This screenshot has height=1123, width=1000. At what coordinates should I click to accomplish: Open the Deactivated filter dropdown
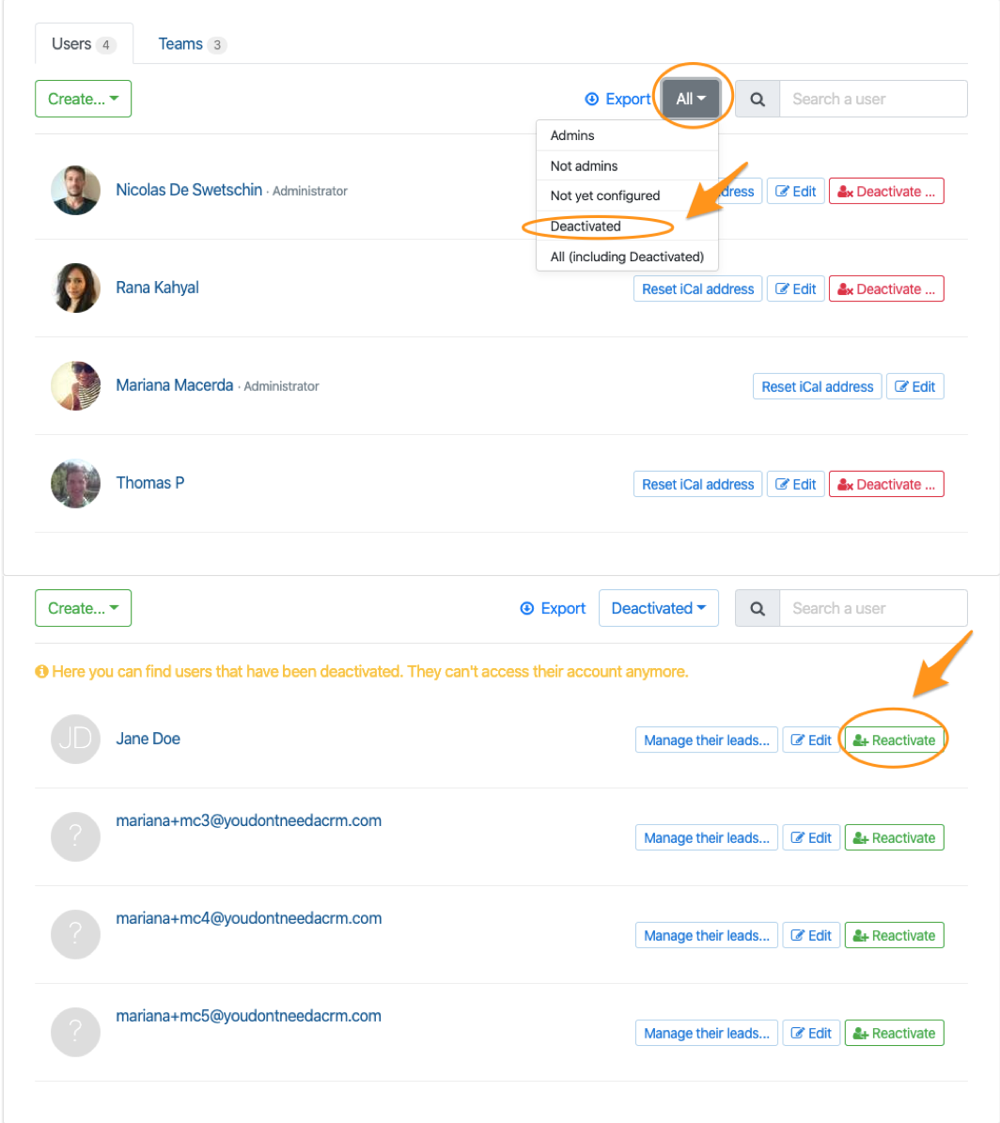point(658,608)
